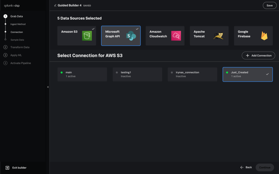Click the Google Firebase flame icon
Image resolution: width=279 pixels, height=174 pixels.
pyautogui.click(x=264, y=36)
